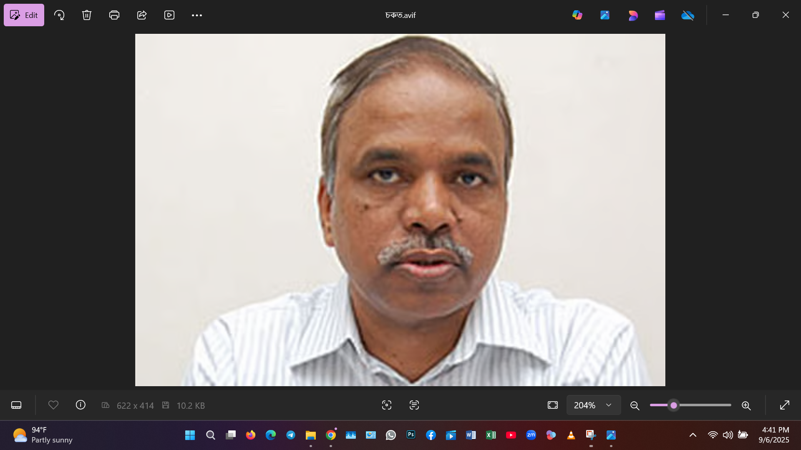Click the zoom slider handle

(x=674, y=405)
